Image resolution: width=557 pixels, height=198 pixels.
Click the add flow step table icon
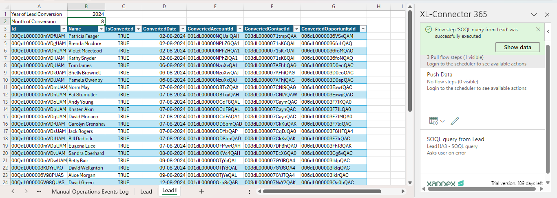tap(433, 121)
